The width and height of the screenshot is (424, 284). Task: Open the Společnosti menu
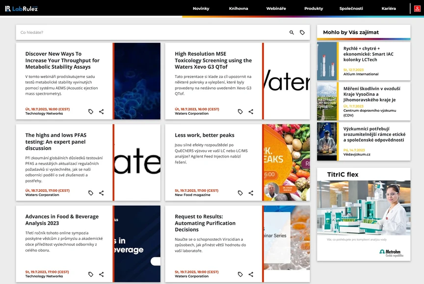click(351, 8)
